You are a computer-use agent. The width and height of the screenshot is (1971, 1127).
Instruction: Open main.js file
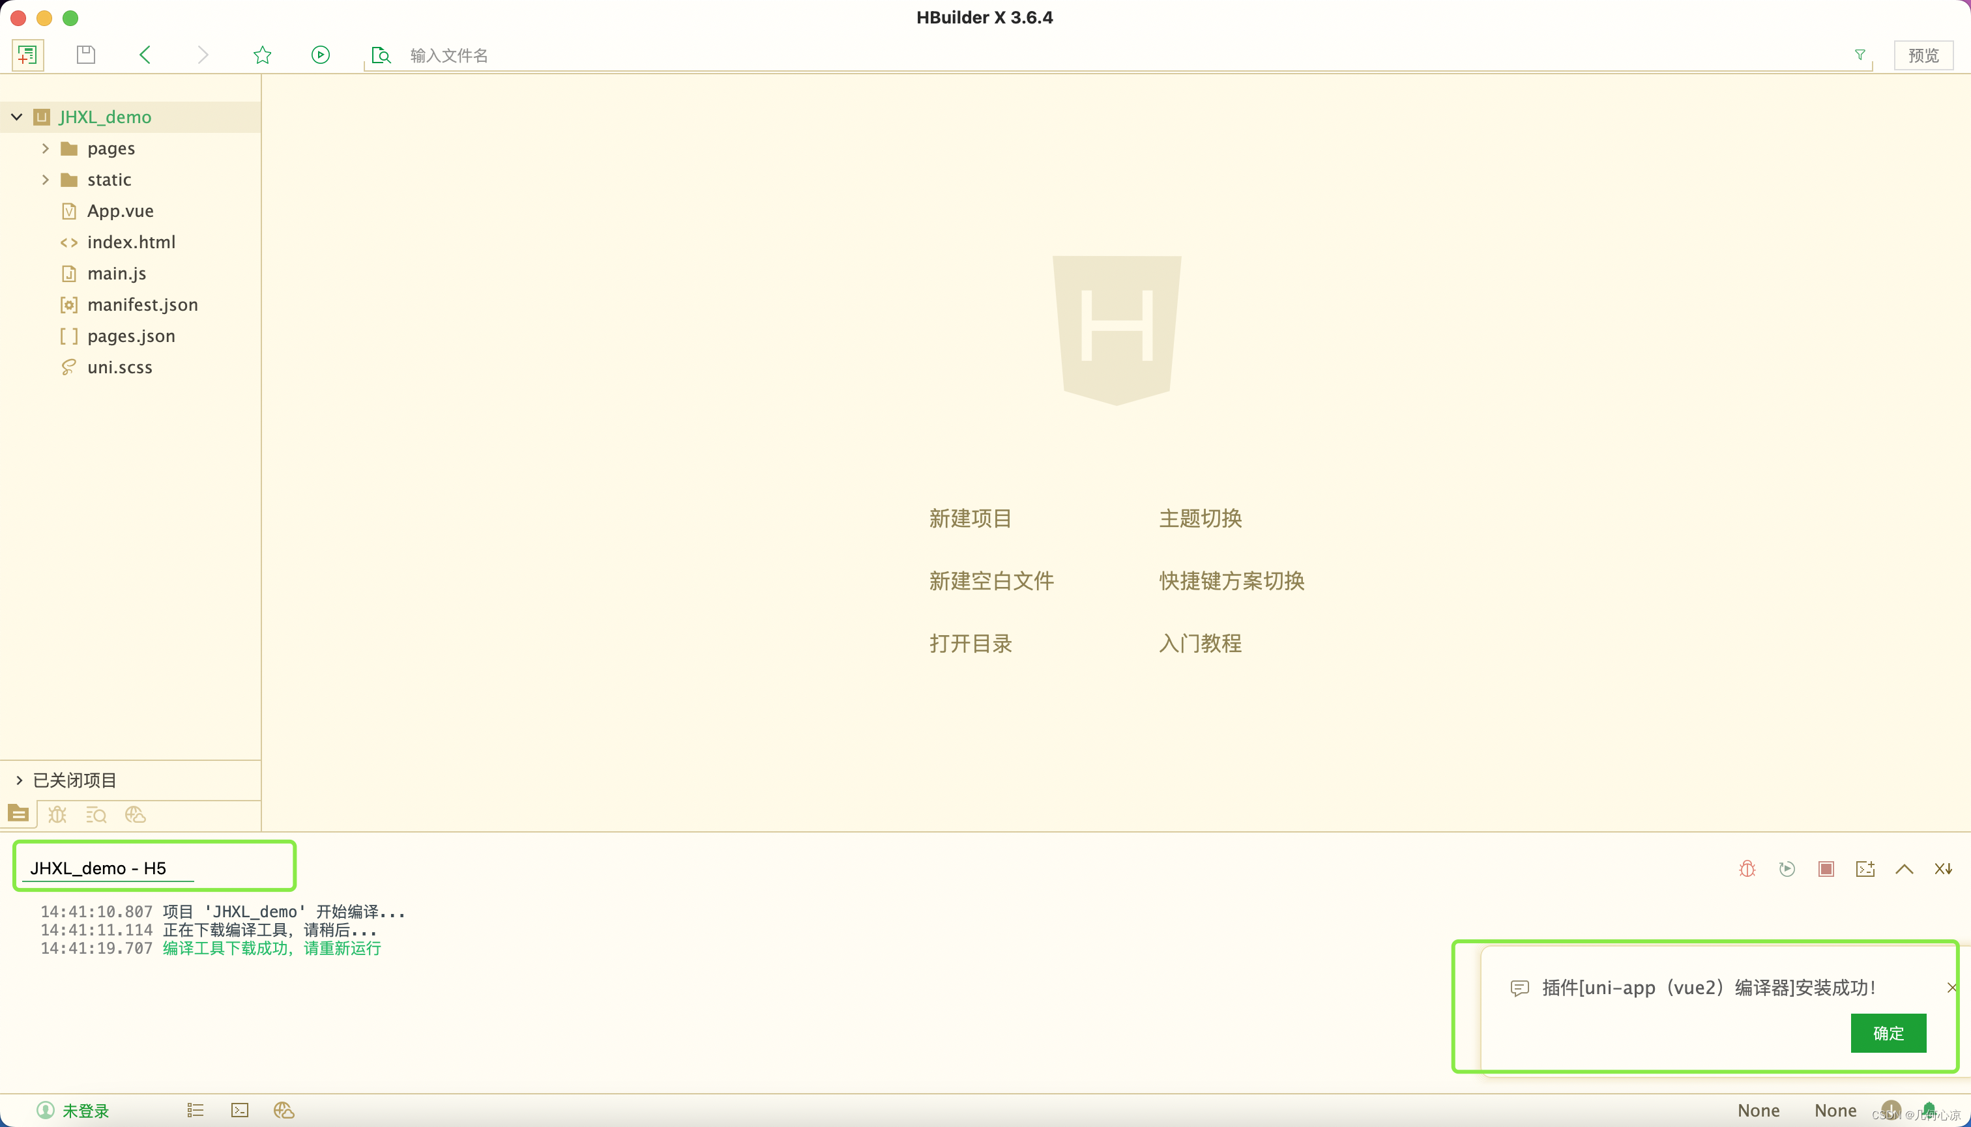pyautogui.click(x=116, y=274)
